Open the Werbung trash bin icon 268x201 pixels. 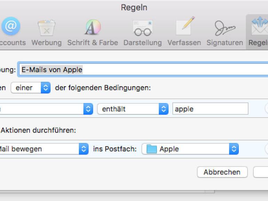click(x=47, y=28)
